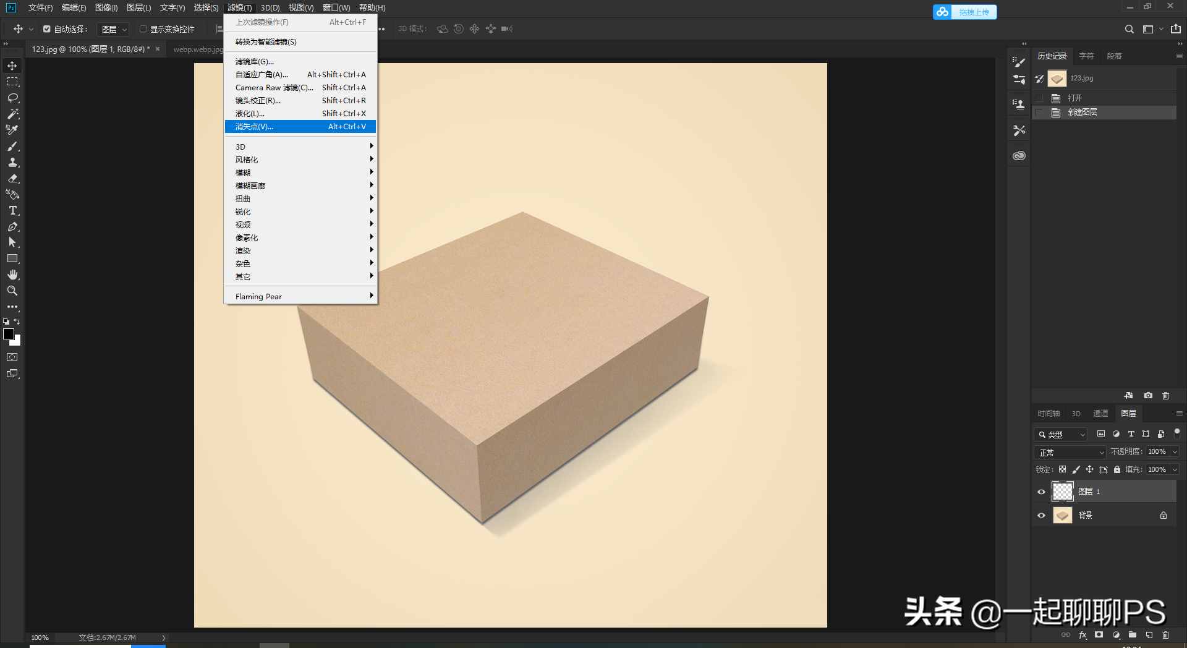Click the search magnifier icon
This screenshot has width=1187, height=648.
point(1129,29)
